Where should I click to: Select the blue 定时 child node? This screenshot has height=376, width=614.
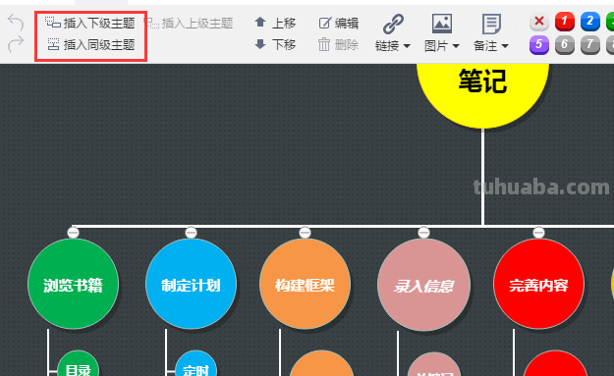[195, 364]
